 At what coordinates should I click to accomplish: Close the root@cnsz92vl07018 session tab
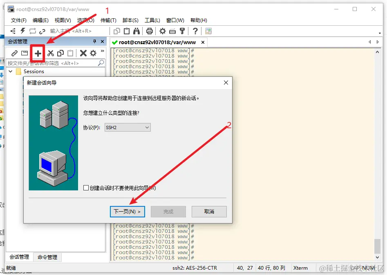click(203, 42)
